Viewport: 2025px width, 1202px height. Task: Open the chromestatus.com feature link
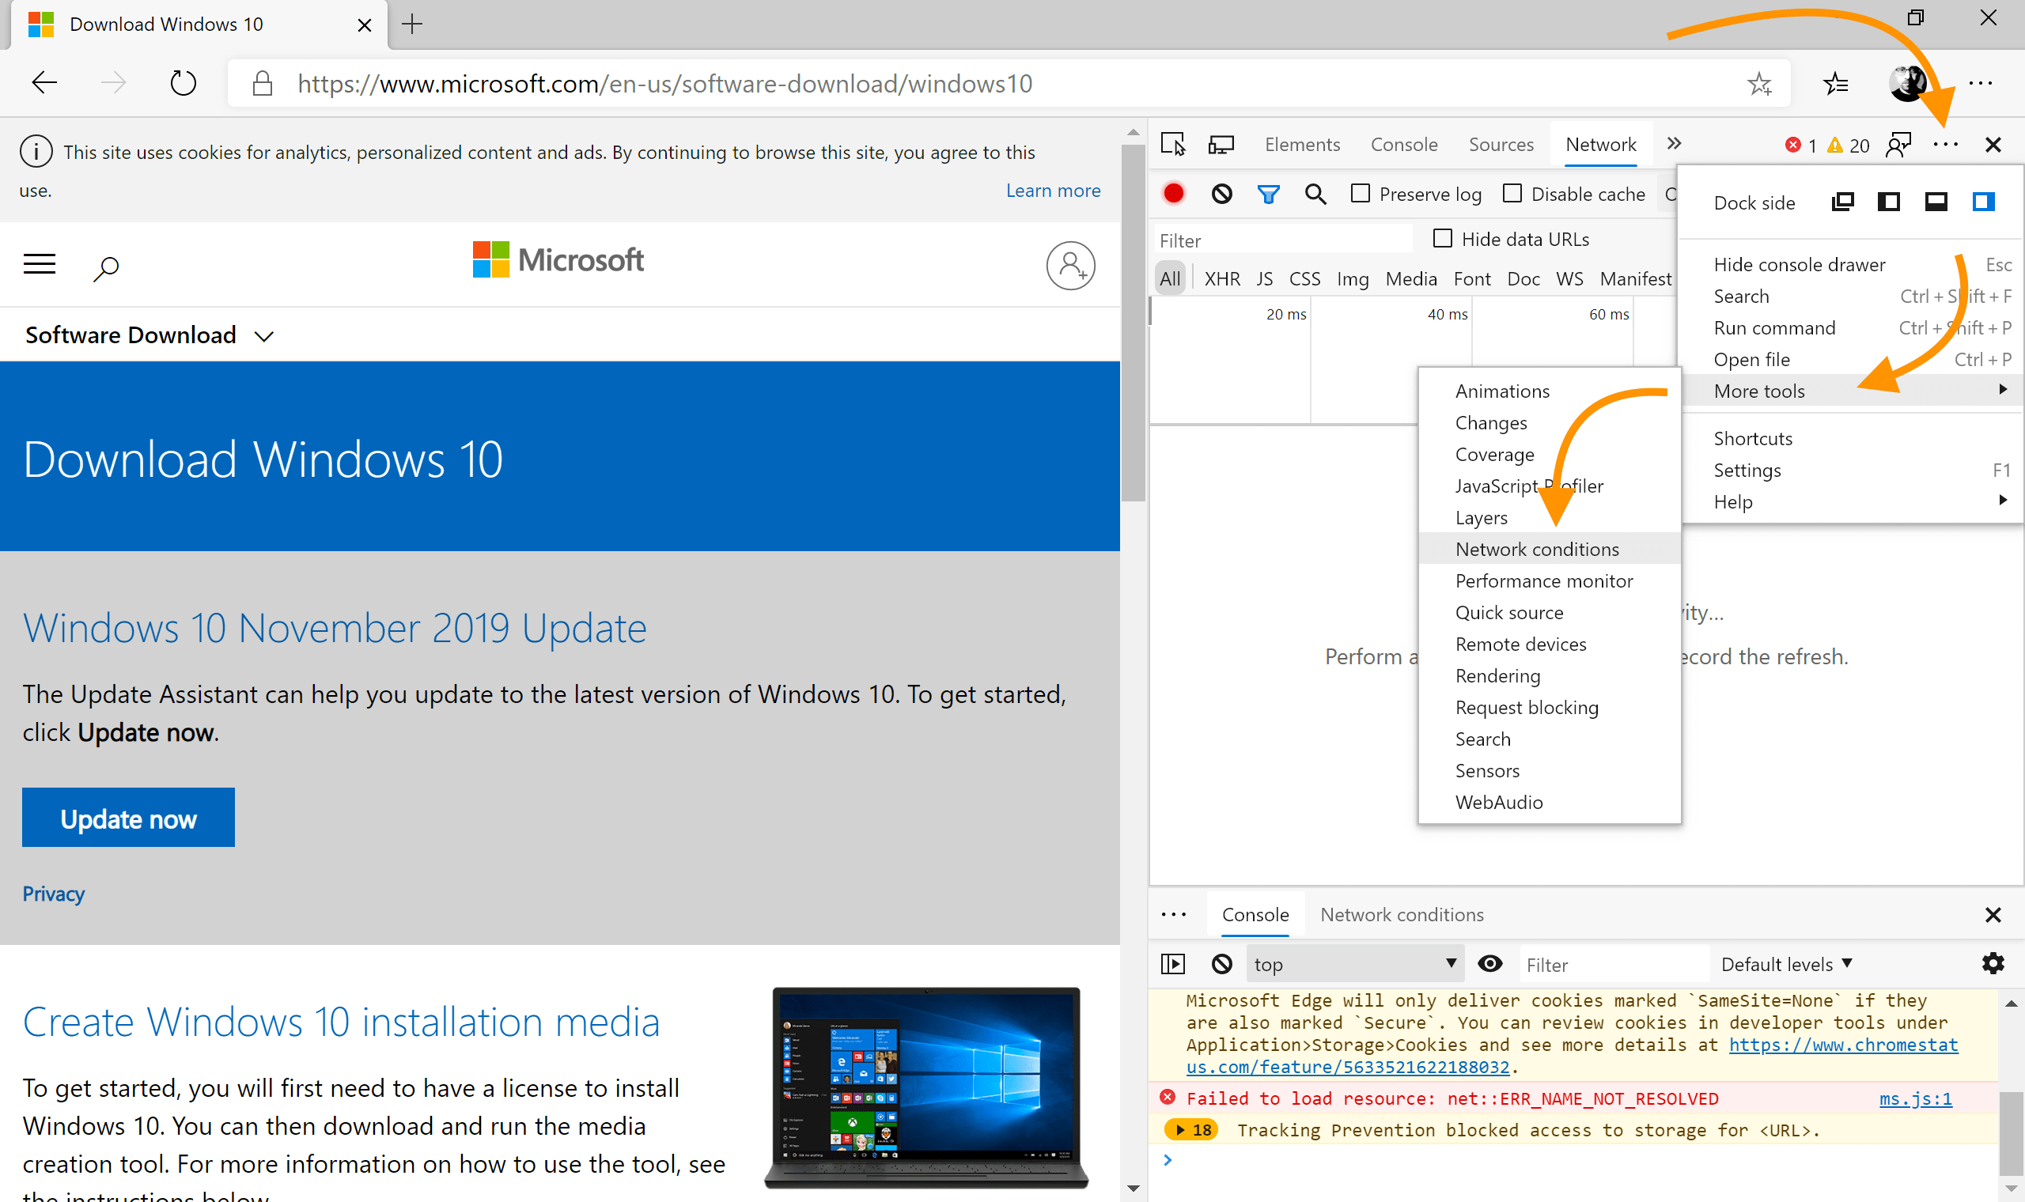point(1573,1056)
